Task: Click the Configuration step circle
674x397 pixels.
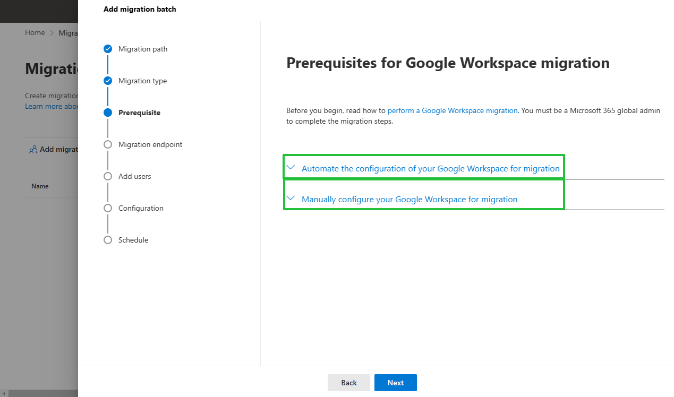Action: pyautogui.click(x=108, y=208)
